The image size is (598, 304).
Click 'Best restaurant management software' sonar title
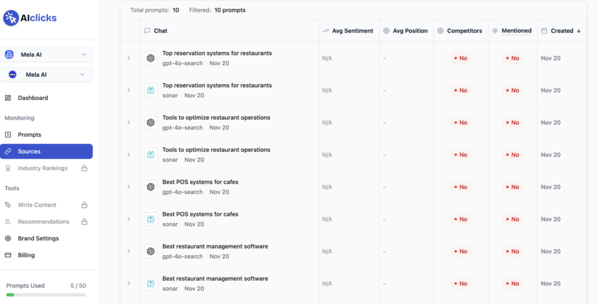215,278
